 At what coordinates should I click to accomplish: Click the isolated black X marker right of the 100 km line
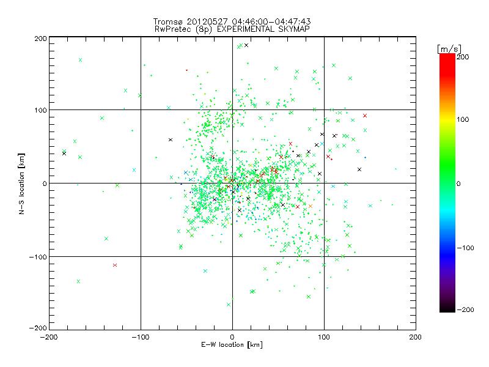point(359,169)
